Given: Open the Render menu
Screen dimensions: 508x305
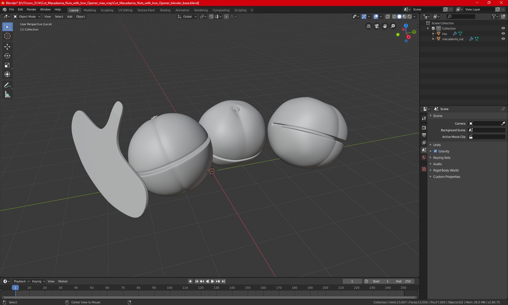Looking at the screenshot, I should 31,9.
